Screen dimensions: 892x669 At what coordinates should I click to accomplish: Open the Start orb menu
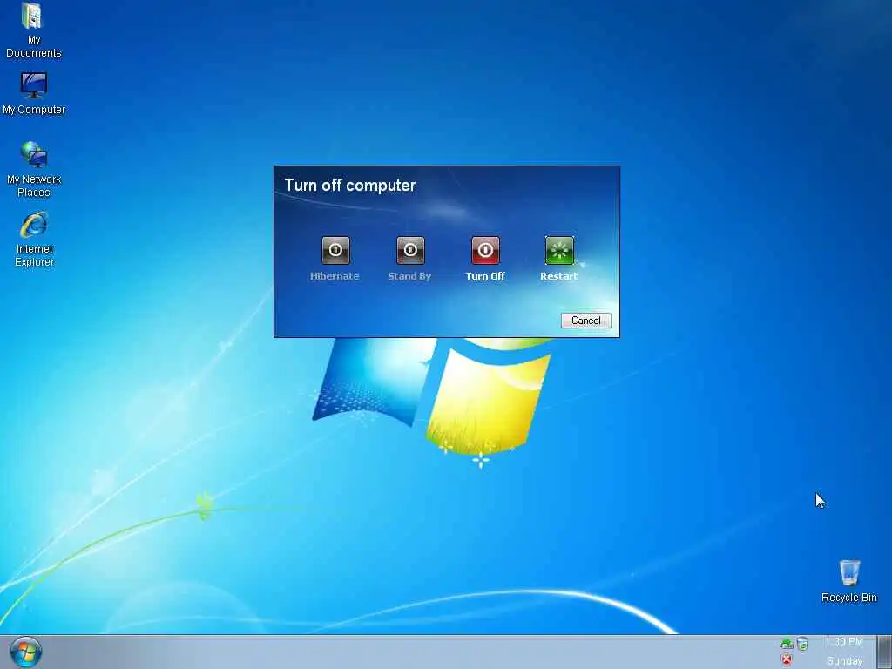click(25, 652)
